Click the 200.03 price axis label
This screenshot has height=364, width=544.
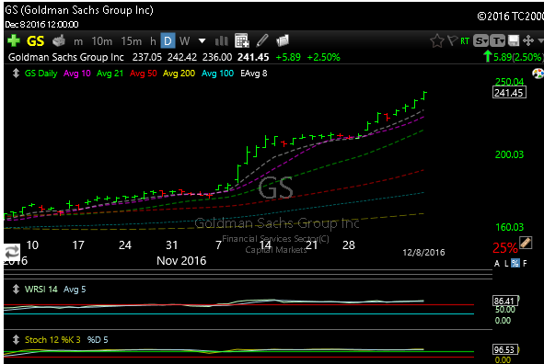pos(509,154)
